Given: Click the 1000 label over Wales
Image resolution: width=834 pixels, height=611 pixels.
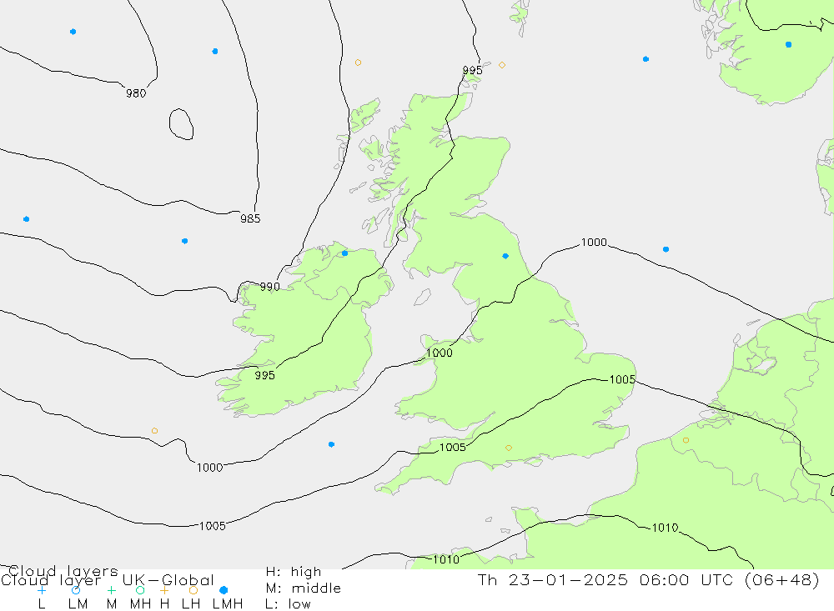Looking at the screenshot, I should point(440,353).
